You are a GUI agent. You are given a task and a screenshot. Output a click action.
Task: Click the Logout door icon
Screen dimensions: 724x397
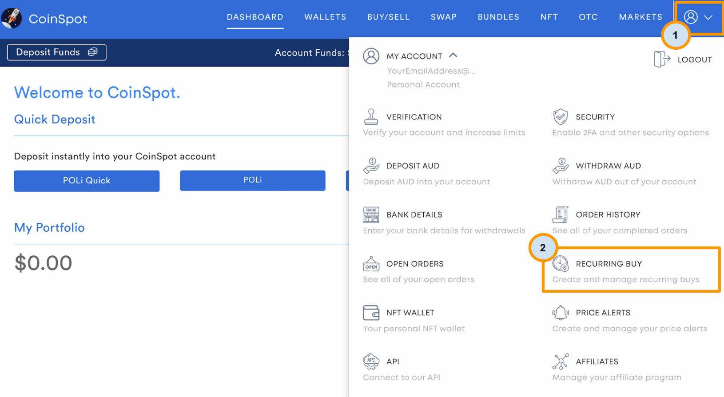[x=661, y=59]
